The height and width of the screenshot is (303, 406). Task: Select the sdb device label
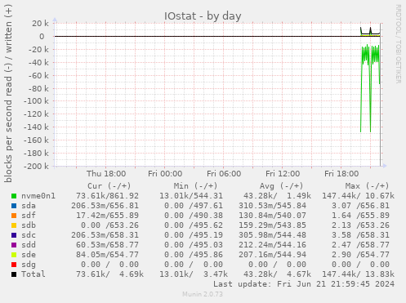[29, 225]
